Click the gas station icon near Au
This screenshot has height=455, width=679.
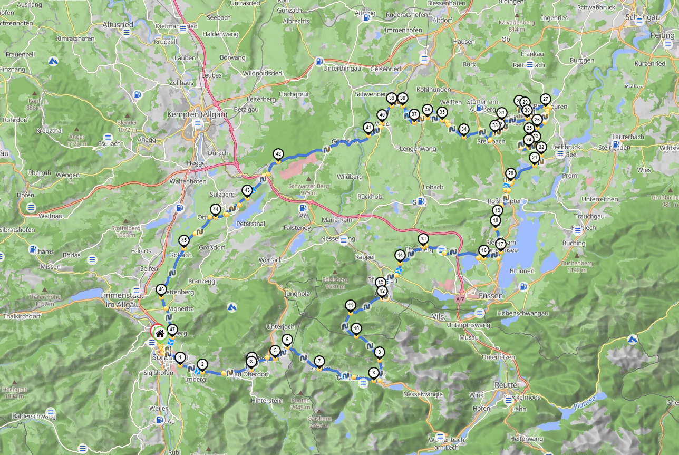159,420
